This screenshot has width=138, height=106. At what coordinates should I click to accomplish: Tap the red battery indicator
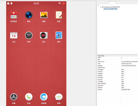pos(63,4)
